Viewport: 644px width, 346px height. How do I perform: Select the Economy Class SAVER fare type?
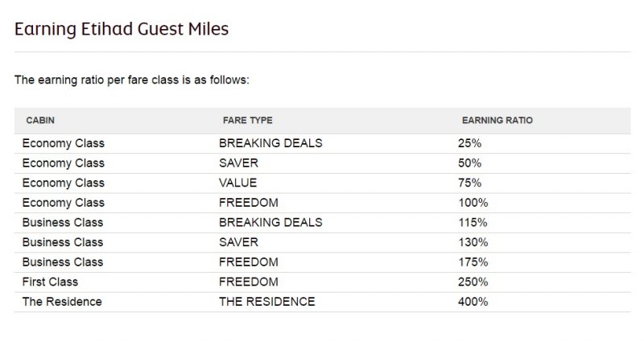[x=238, y=163]
